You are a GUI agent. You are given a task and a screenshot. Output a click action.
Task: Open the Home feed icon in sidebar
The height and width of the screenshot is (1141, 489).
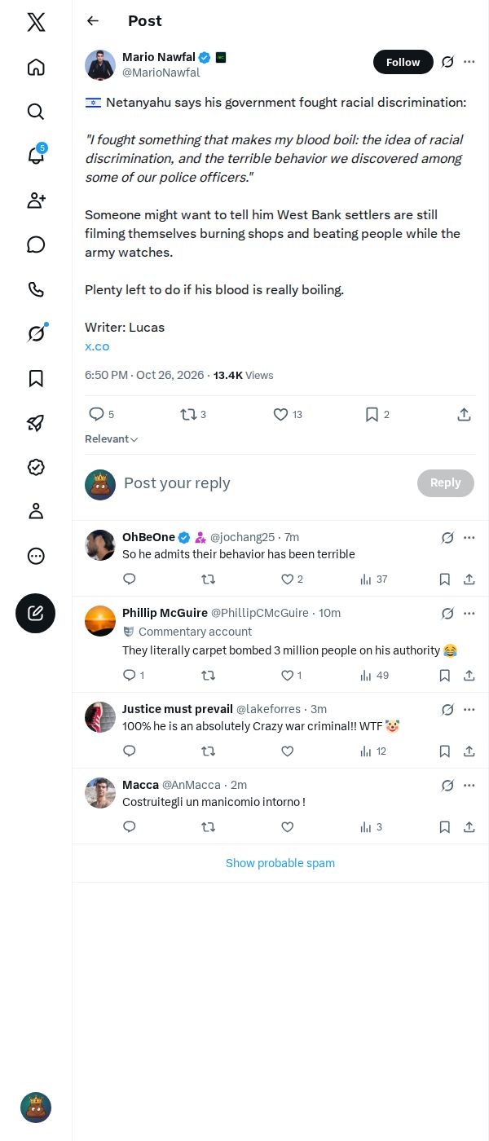[x=36, y=67]
